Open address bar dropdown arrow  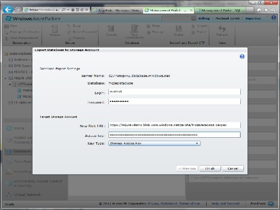(x=68, y=10)
